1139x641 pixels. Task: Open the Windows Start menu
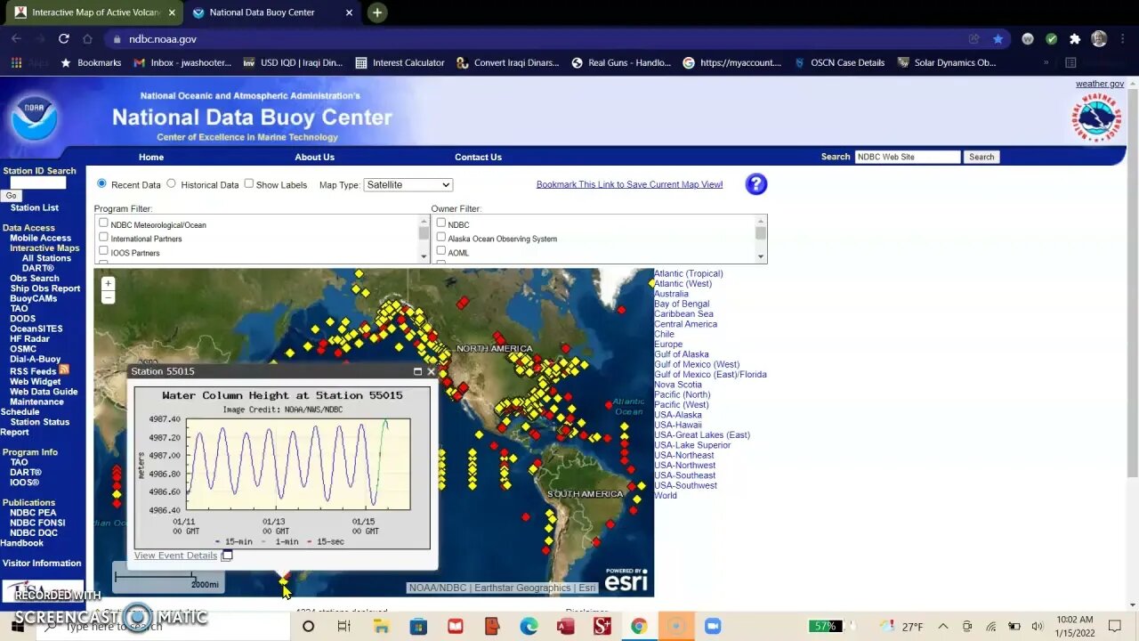(x=17, y=626)
